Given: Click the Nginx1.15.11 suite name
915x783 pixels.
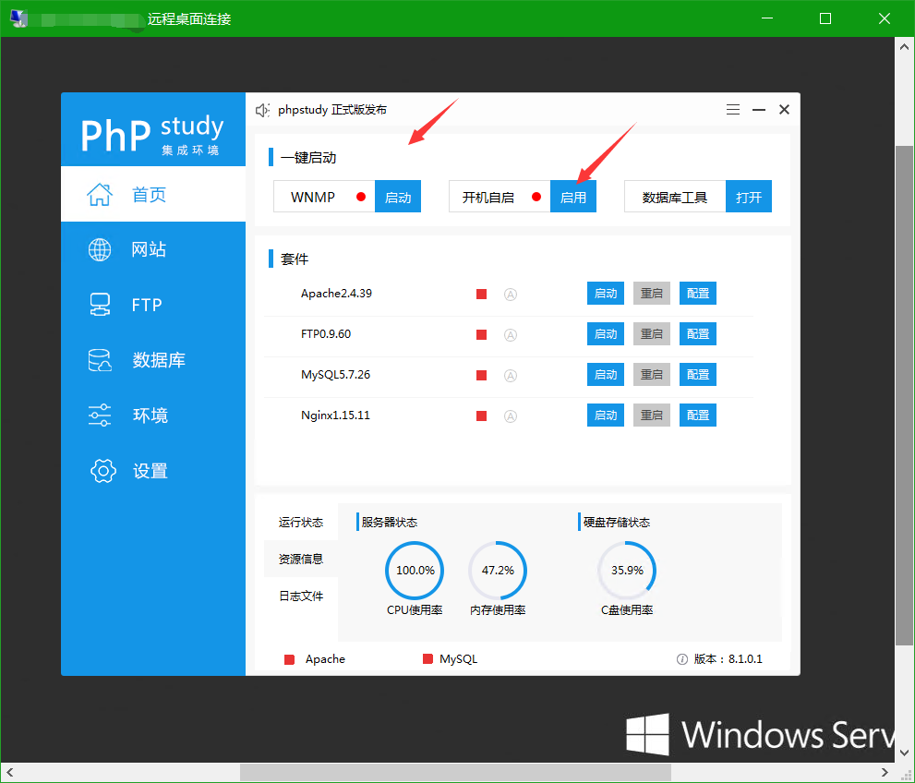Looking at the screenshot, I should 335,416.
